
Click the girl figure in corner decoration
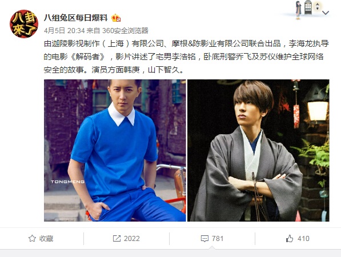298,10
